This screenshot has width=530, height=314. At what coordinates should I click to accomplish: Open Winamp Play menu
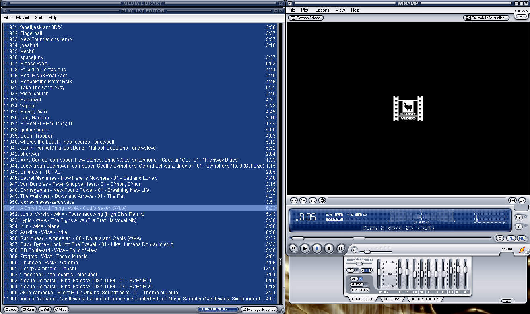click(305, 10)
